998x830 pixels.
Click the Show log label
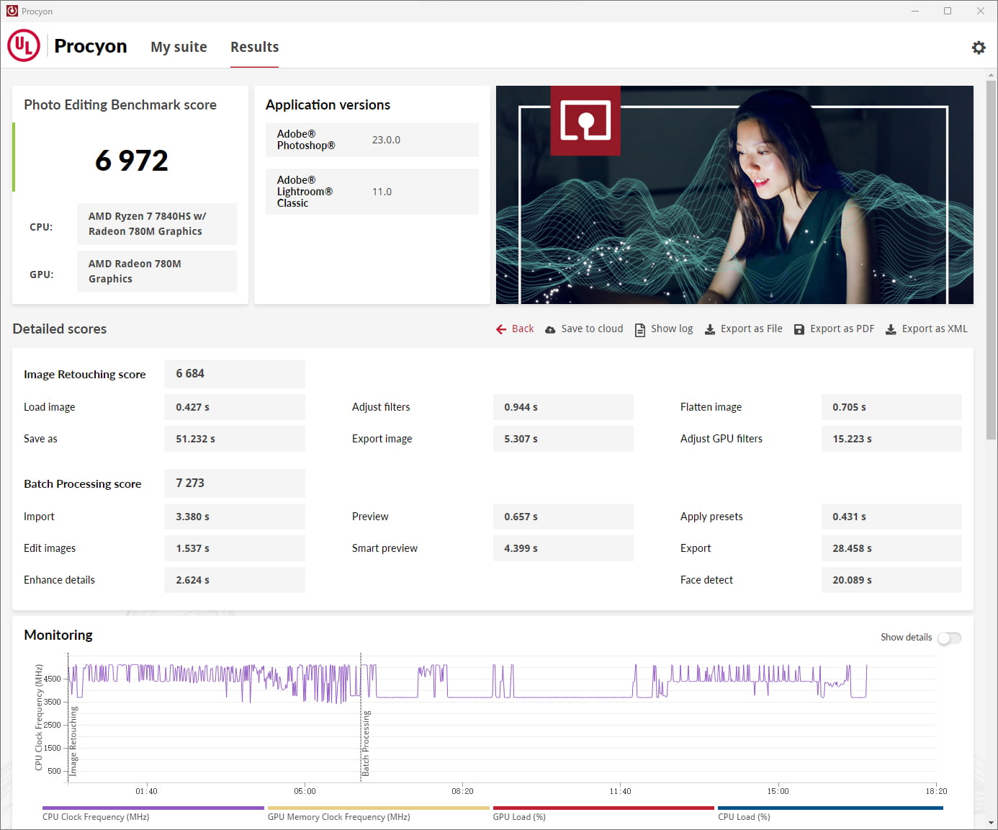672,329
